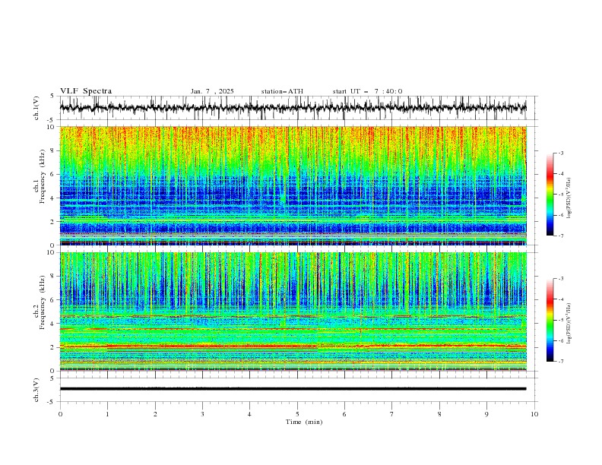Click the color scale bar beside ch.1 spectrogram

point(550,195)
